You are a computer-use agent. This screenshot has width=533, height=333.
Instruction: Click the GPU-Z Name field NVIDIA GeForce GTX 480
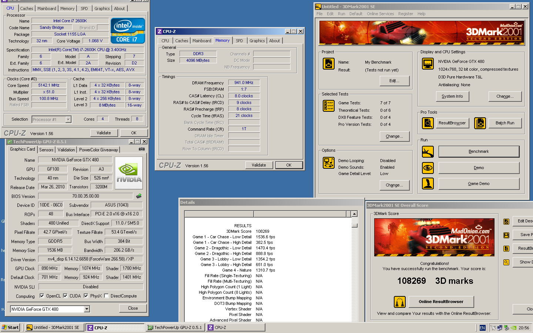75,160
